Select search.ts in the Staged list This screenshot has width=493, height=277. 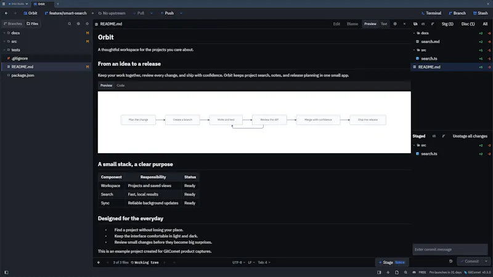[x=452, y=153]
